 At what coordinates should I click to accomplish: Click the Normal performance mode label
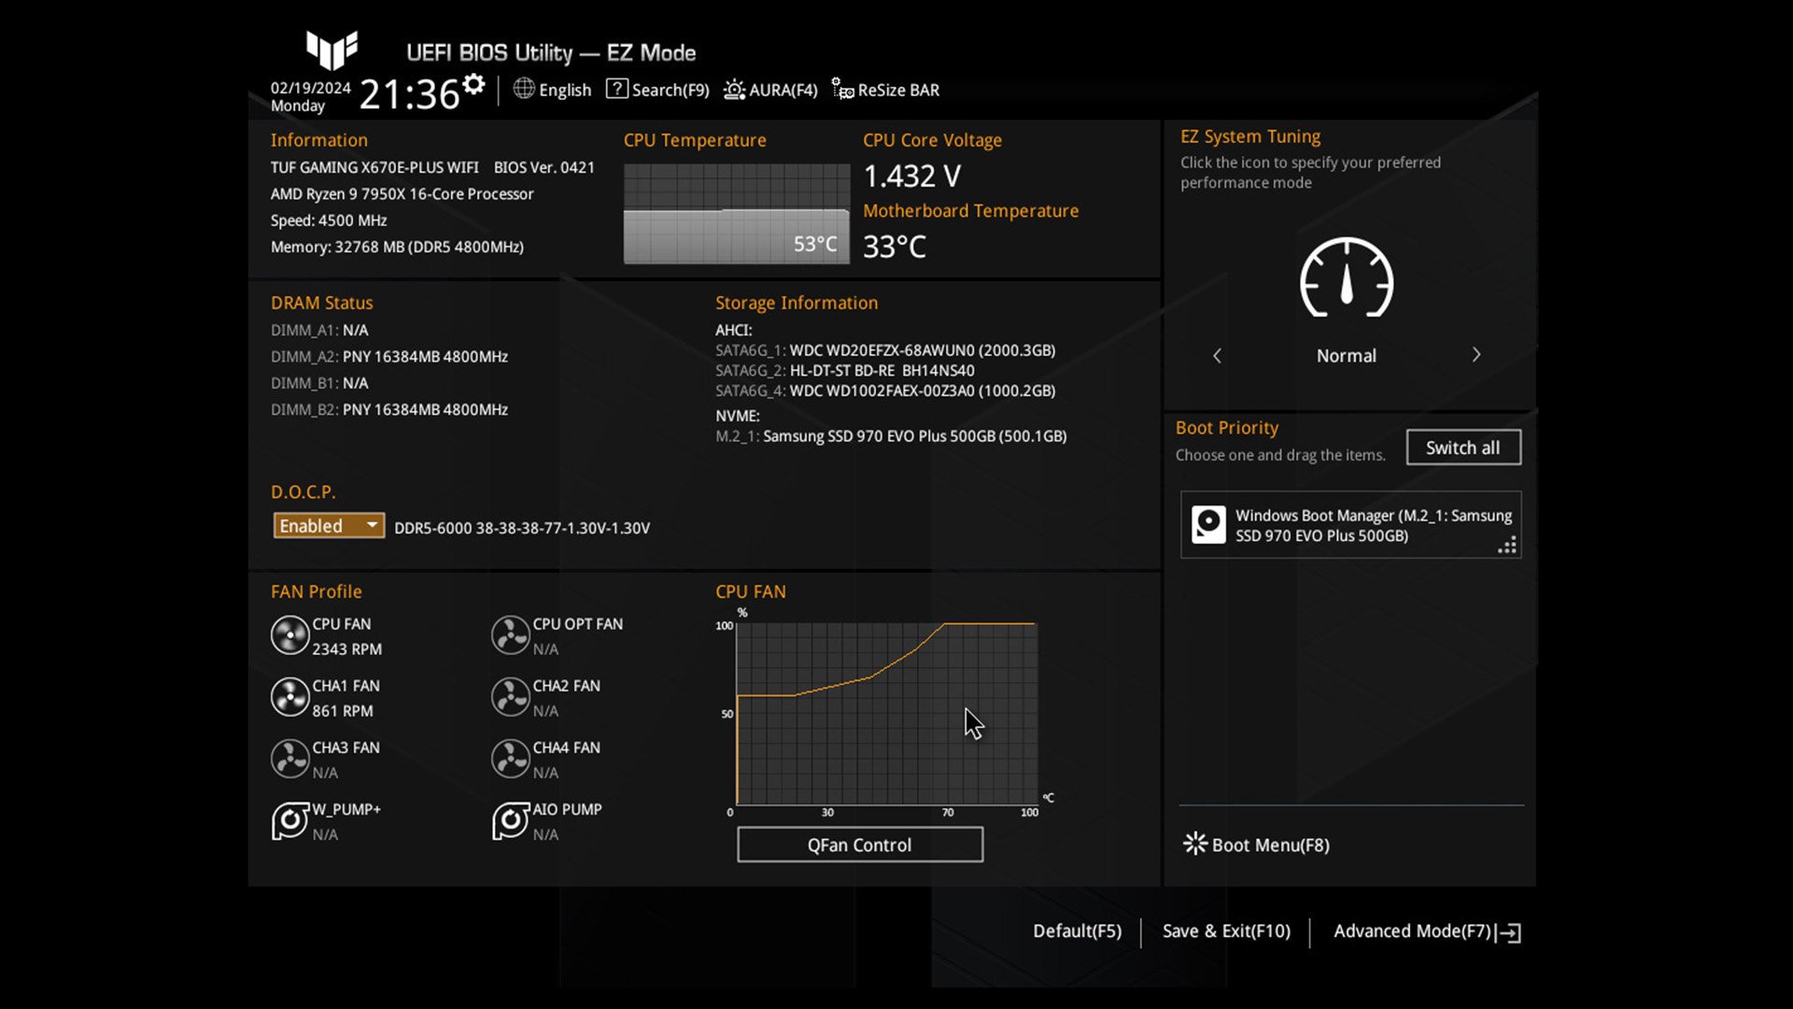(x=1347, y=356)
